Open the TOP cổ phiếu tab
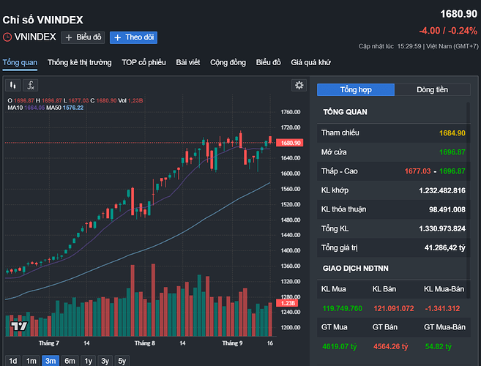The height and width of the screenshot is (366, 481). point(143,62)
